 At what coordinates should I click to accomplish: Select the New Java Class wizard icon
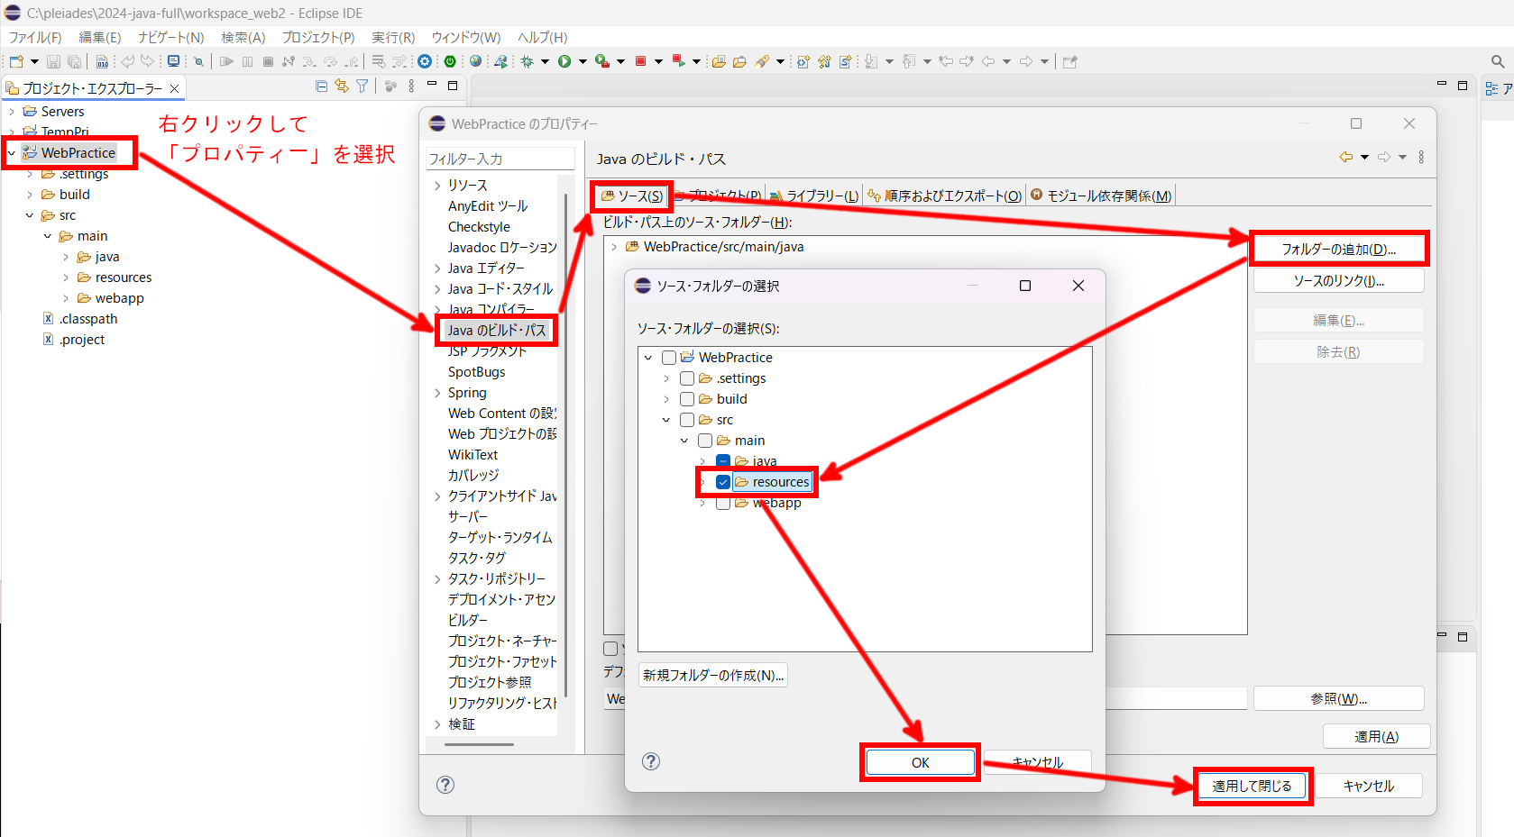point(823,60)
